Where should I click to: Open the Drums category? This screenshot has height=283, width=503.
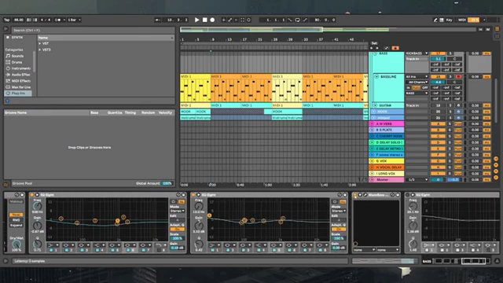click(17, 62)
